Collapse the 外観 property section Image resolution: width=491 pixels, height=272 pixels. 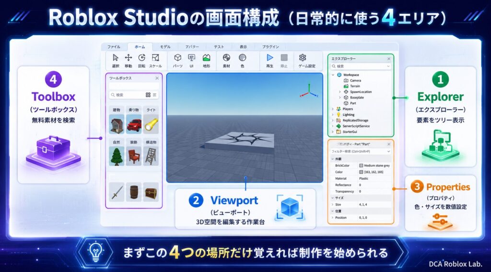[333, 159]
